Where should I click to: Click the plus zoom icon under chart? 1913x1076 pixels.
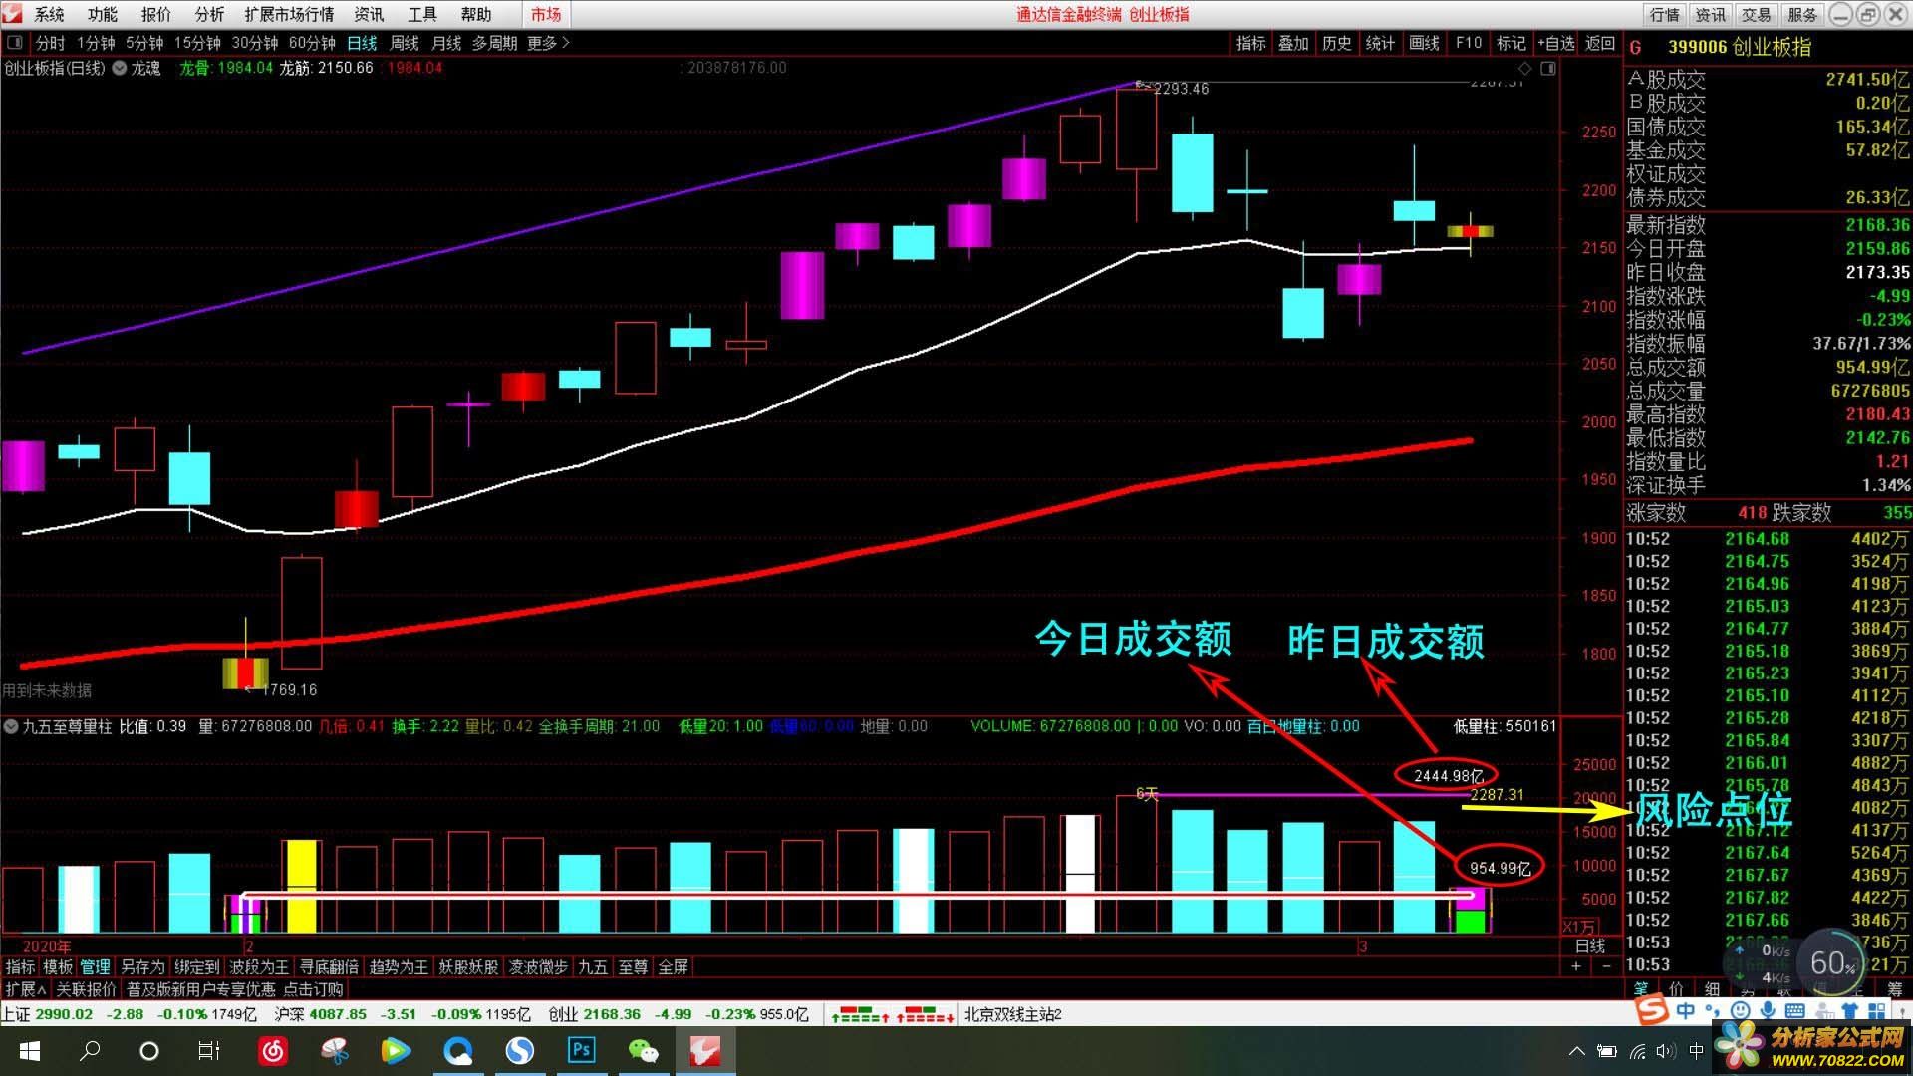click(1576, 966)
